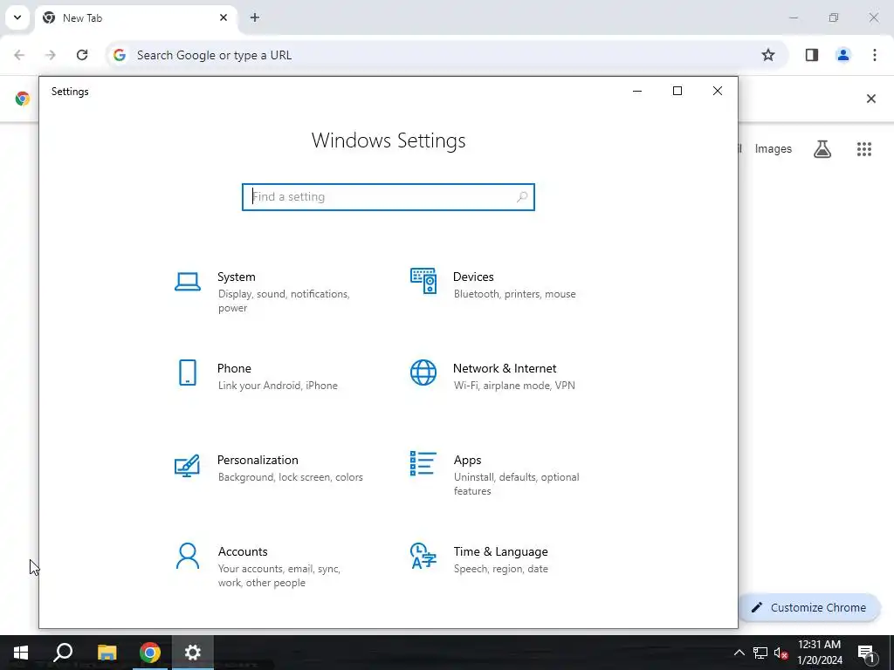
Task: Click the Chrome logo in the infobar
Action: click(x=22, y=99)
